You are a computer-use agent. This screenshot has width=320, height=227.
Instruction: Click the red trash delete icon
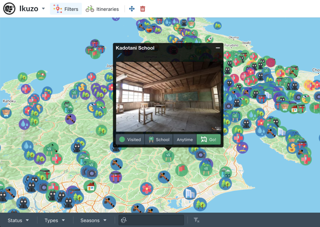(x=142, y=9)
